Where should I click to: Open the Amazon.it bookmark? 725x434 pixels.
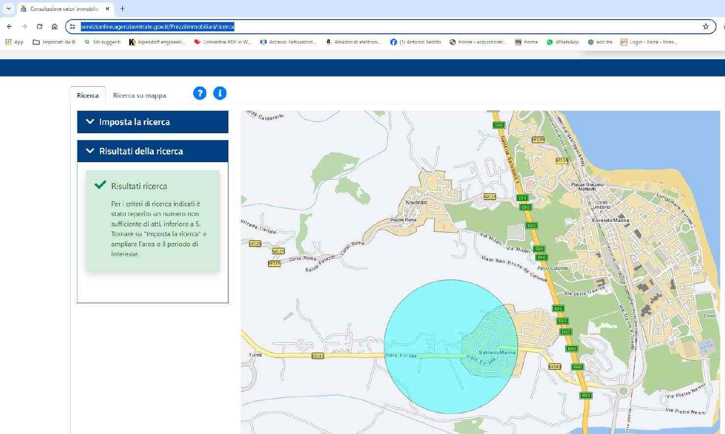click(x=353, y=42)
